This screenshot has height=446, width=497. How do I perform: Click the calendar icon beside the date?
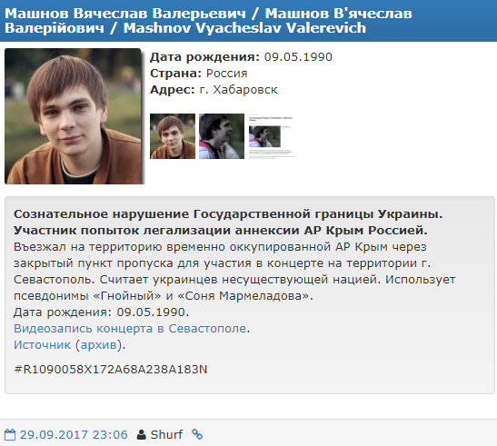[x=10, y=434]
